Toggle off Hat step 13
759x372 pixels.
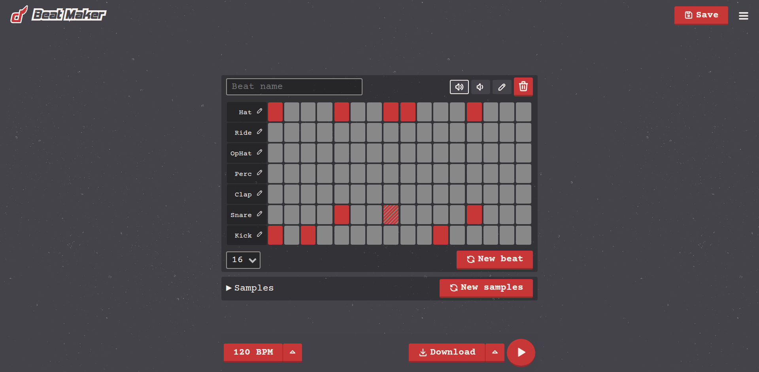point(474,112)
